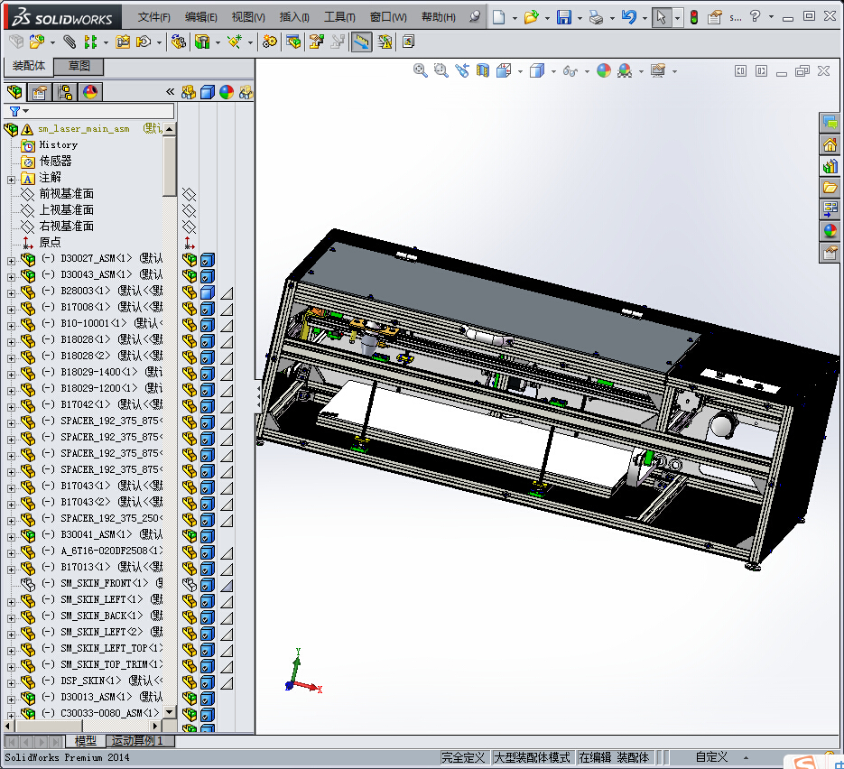Screen dimensions: 844x769
Task: Change display mode for B10-10001<1> row
Action: [208, 325]
